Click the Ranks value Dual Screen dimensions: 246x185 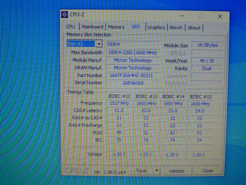[x=207, y=69]
